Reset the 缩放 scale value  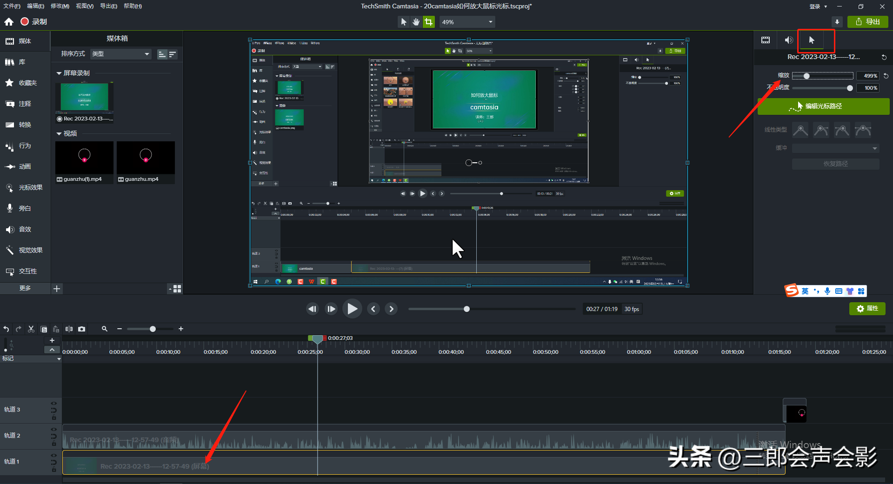(886, 76)
